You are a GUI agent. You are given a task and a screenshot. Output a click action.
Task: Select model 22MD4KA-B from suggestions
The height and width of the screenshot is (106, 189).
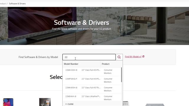pos(92,97)
